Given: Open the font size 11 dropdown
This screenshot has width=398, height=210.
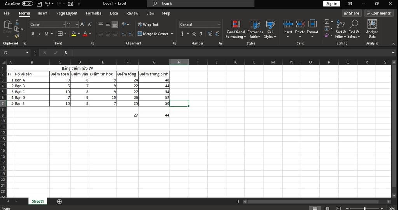Looking at the screenshot, I should [x=77, y=24].
